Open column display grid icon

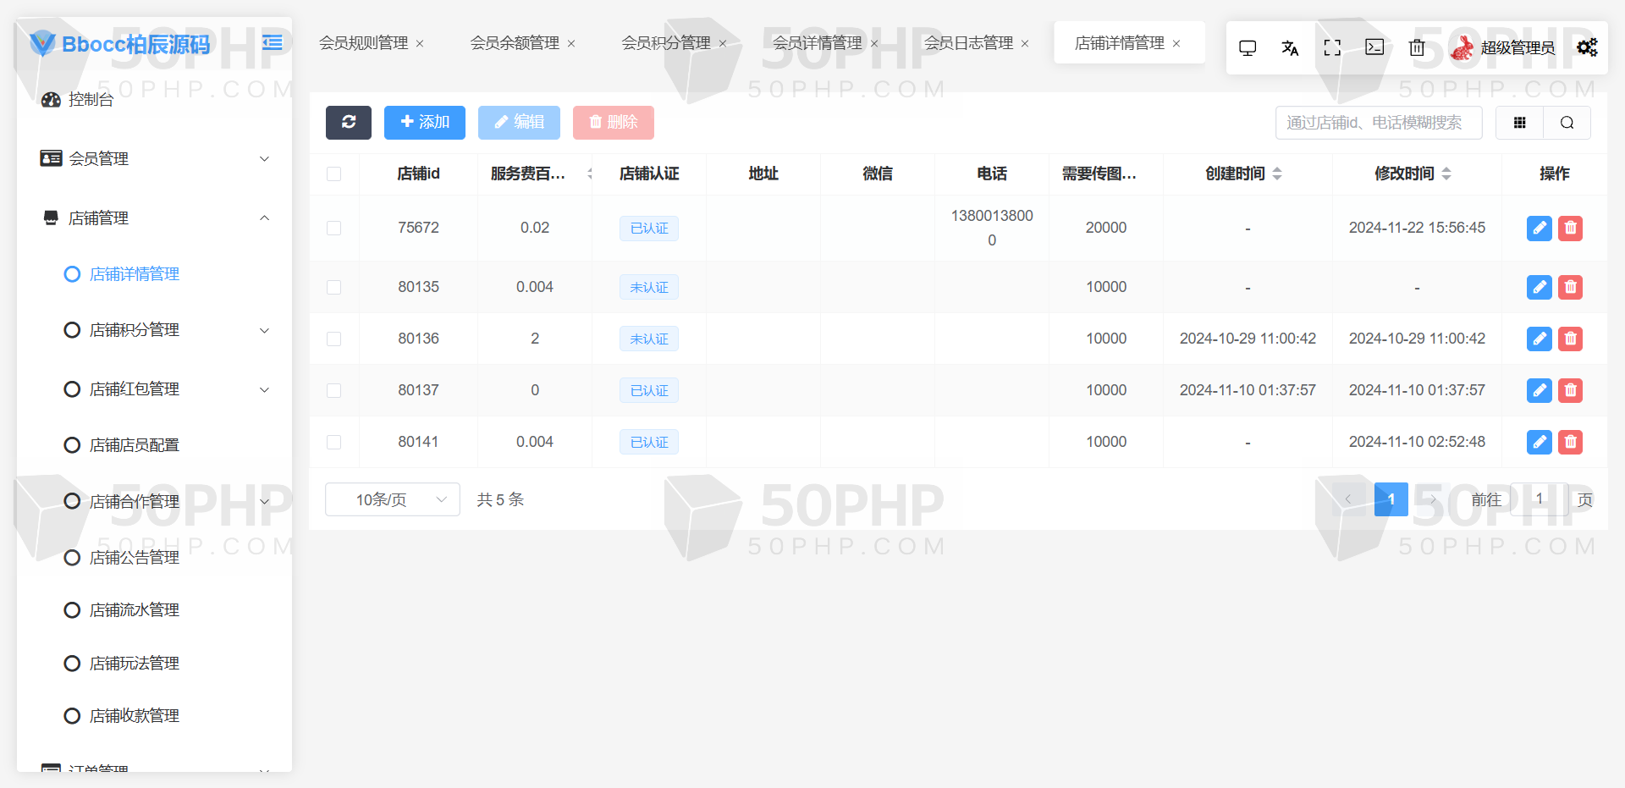pos(1519,123)
